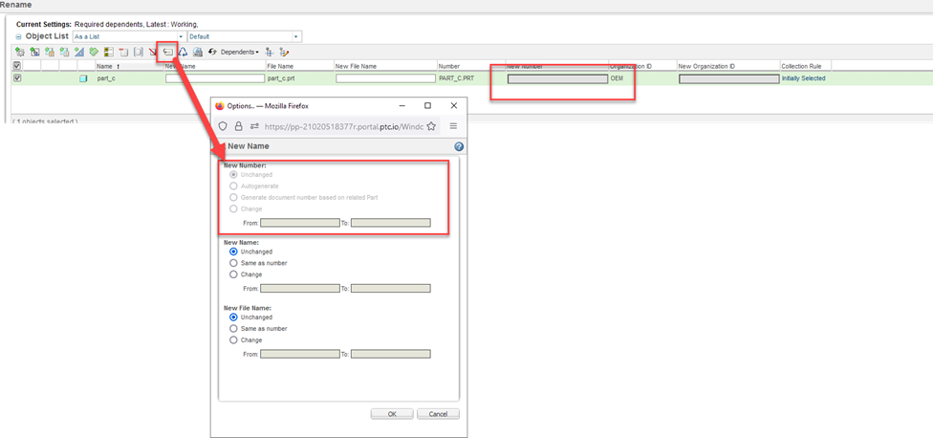Click the Number column header
This screenshot has width=933, height=438.
[449, 66]
